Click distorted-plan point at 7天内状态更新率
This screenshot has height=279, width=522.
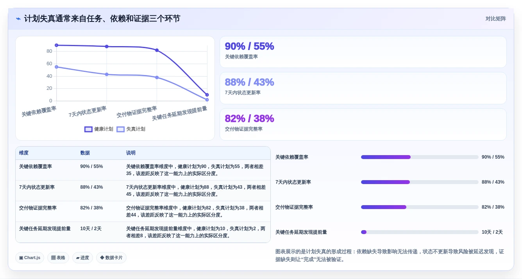point(107,74)
